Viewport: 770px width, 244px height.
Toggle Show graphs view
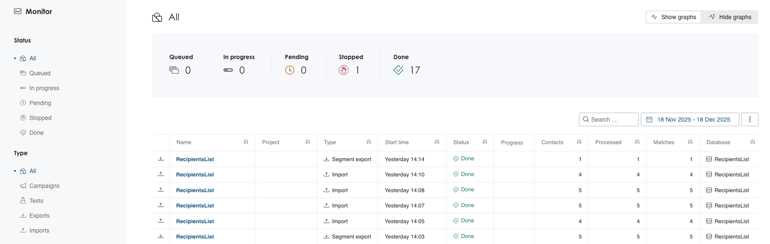(674, 17)
